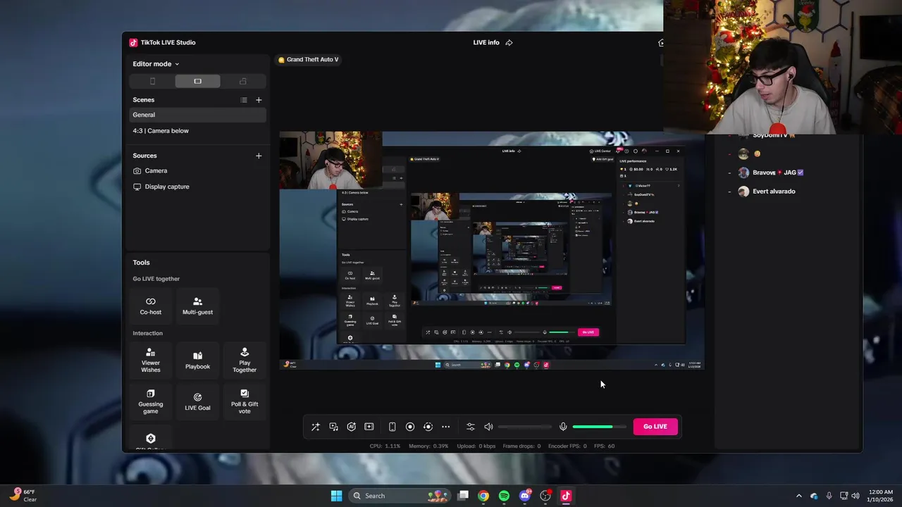Open the Multi-guest tool

[x=197, y=306]
